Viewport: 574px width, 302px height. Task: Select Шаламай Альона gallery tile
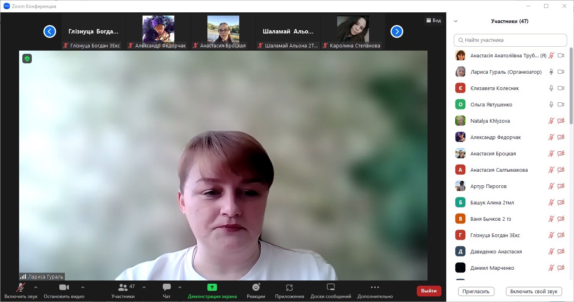pos(288,32)
